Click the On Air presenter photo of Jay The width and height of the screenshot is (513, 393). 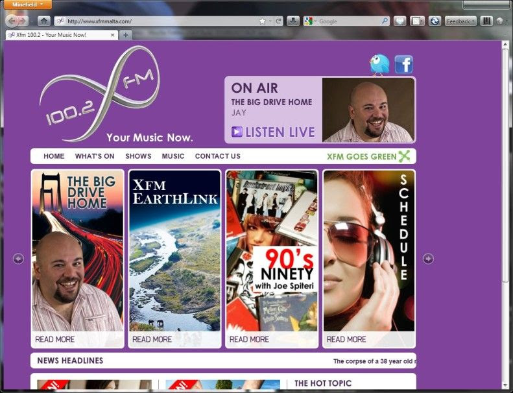368,110
